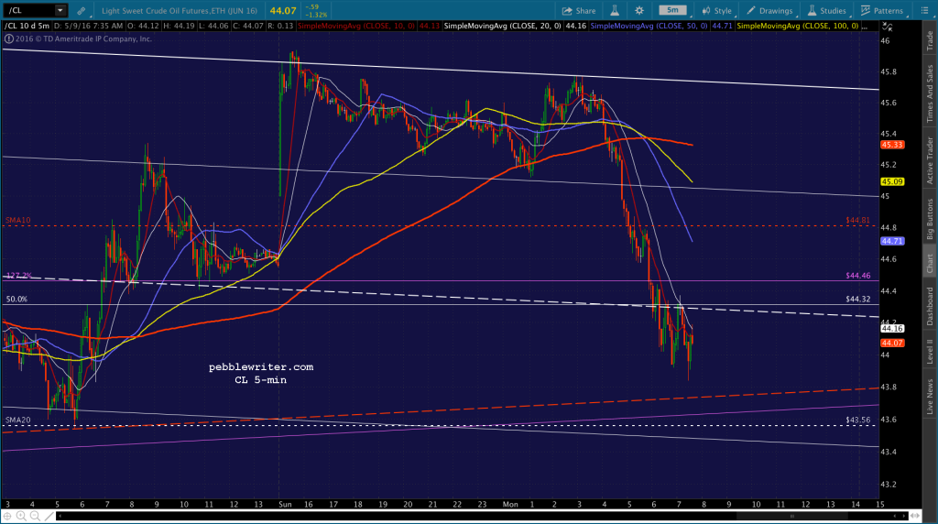Click the SimpleMovingAvg (CLOSE, 10, 0) label
Screen dimensions: 938x524
pos(356,27)
